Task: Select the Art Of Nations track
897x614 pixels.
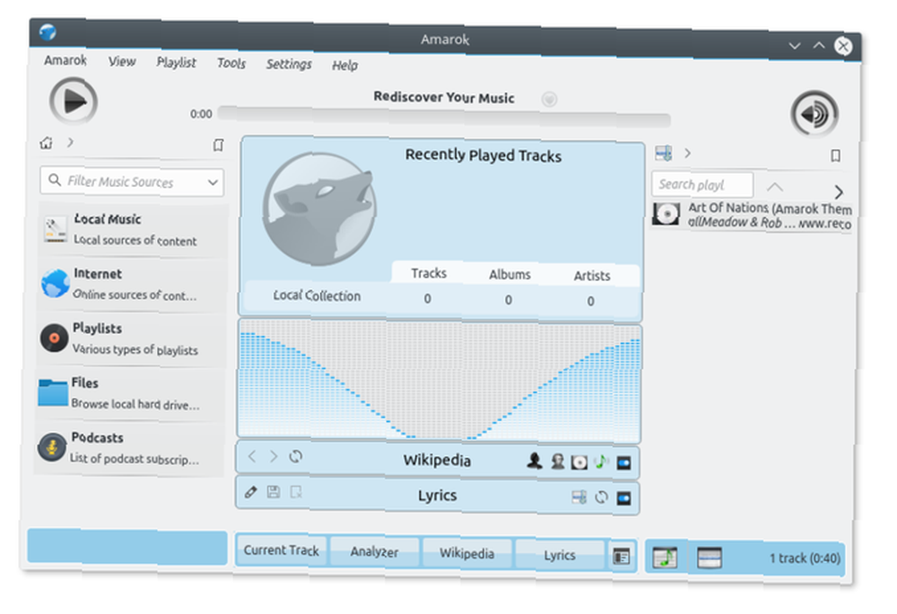Action: point(753,215)
